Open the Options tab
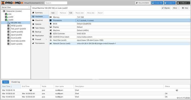Screen dimensions: 191x100 click(40, 24)
